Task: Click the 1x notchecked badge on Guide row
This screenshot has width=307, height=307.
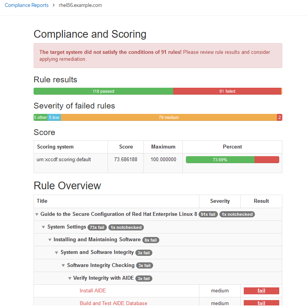Action: pyautogui.click(x=237, y=215)
